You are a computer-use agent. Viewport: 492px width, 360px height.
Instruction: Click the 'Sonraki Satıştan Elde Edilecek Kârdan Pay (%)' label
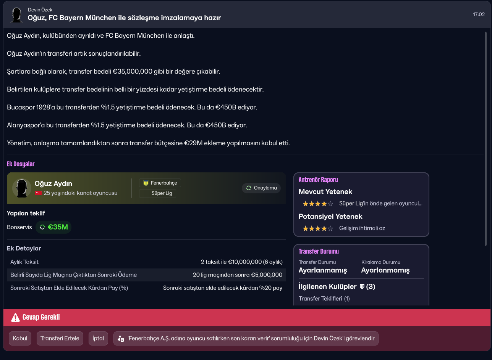point(69,288)
